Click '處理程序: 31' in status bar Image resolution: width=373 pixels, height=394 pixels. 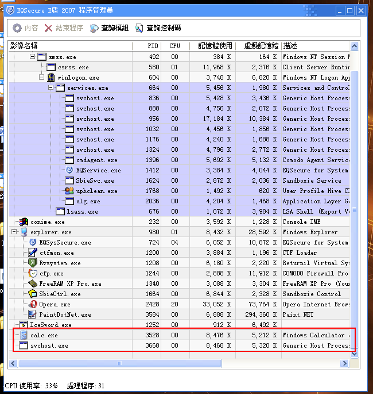coord(86,385)
